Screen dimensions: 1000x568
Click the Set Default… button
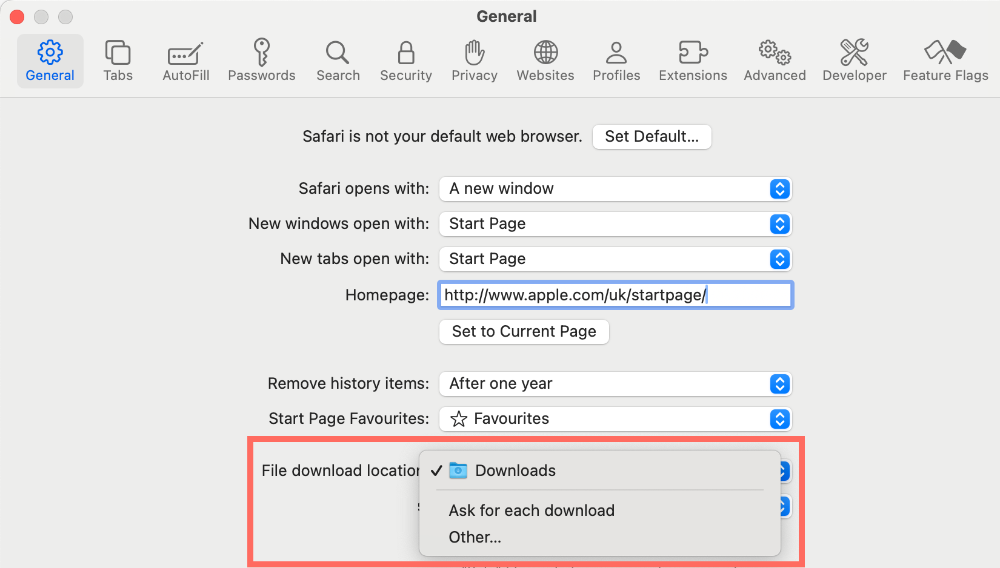point(652,137)
